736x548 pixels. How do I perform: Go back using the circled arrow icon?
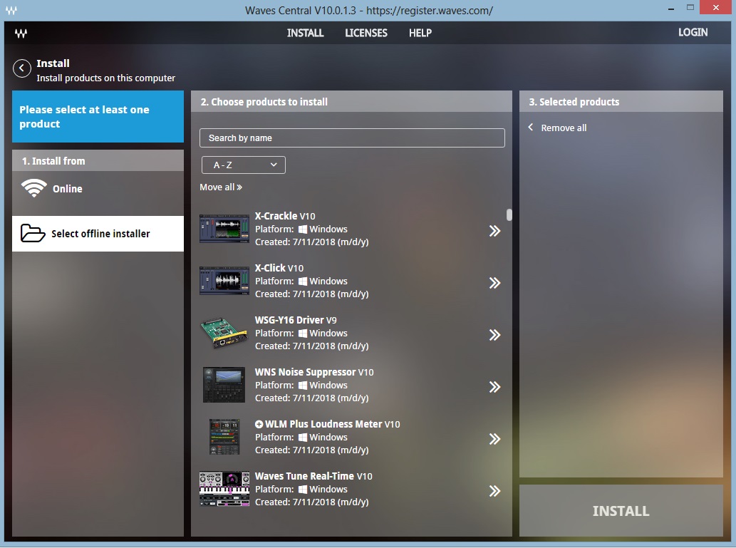click(22, 68)
